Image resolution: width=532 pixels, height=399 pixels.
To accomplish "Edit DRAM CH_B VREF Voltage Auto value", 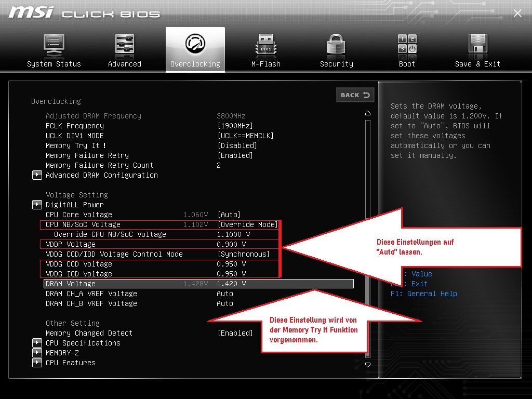I will (225, 303).
